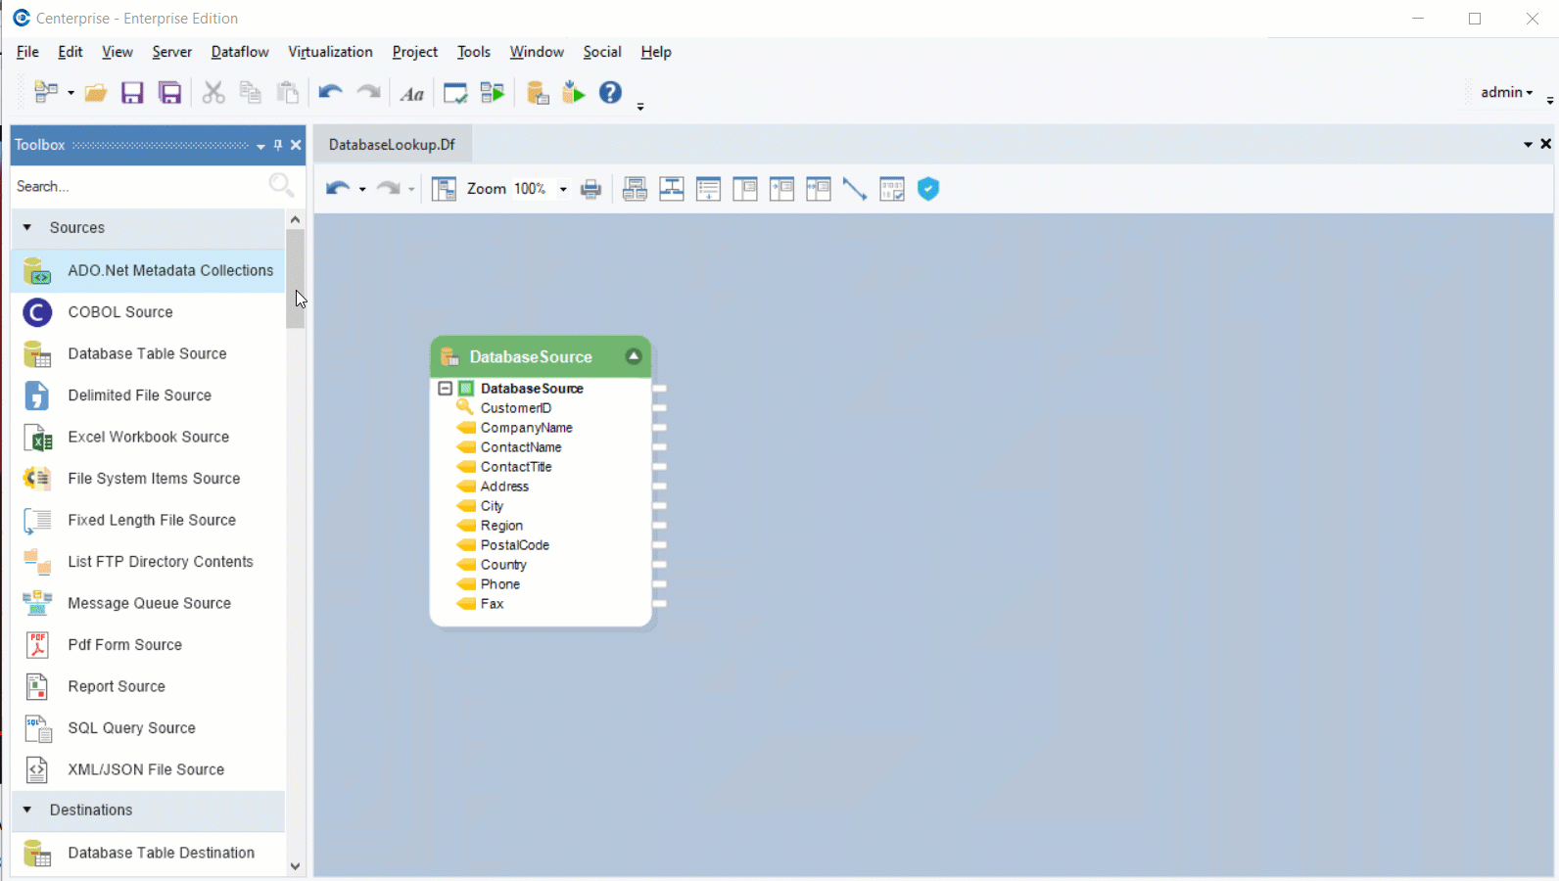
Task: Click the Toolbox scrollbar down arrow
Action: pyautogui.click(x=295, y=866)
